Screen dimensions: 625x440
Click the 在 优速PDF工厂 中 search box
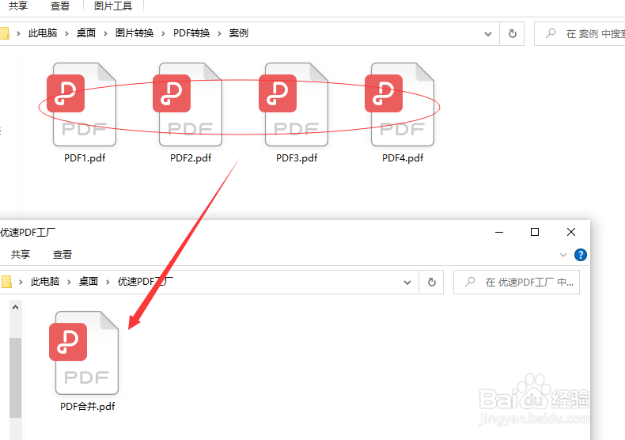517,283
